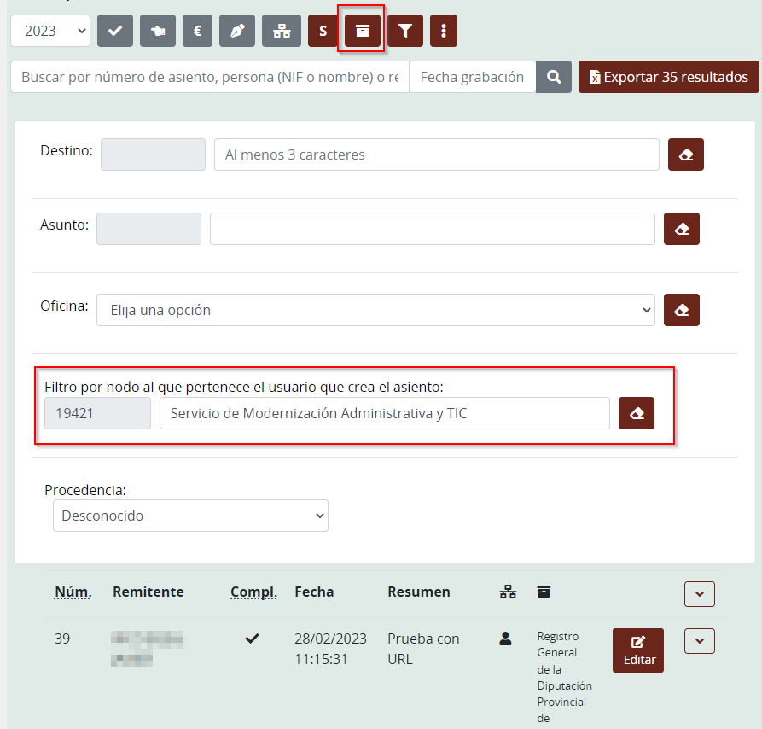Click the pen nib toolbar icon
This screenshot has width=762, height=729.
[x=237, y=31]
